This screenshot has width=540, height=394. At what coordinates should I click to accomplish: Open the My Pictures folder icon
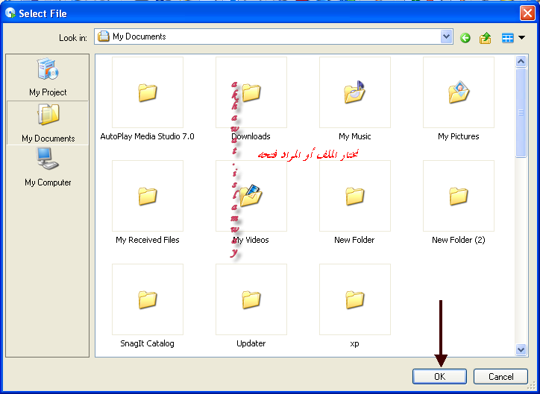(x=459, y=92)
